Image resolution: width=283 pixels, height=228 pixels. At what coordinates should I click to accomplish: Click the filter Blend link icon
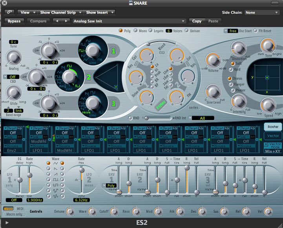click(162, 53)
